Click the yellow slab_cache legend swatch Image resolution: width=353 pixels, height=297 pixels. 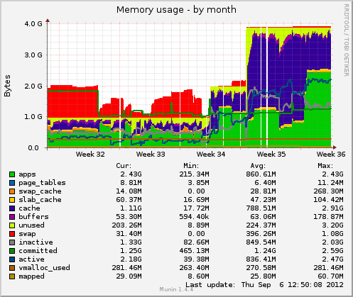12,200
